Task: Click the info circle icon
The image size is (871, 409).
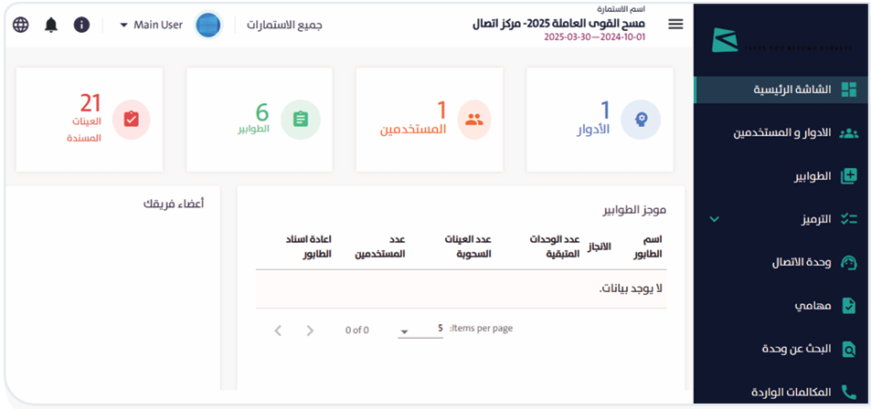Action: [81, 25]
